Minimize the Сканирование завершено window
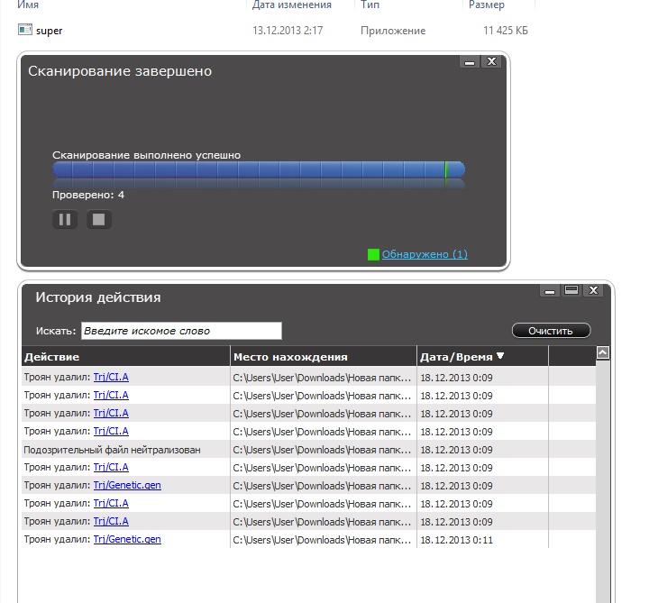 (x=470, y=62)
